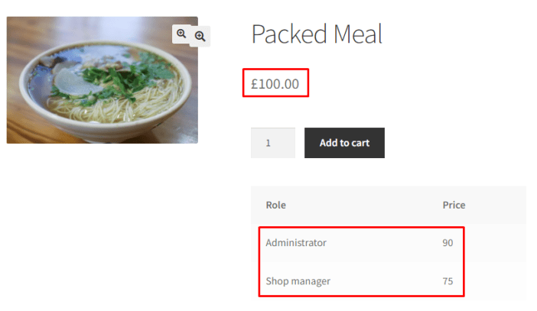The image size is (537, 311).
Task: Click the Packed Meal product title
Action: click(x=316, y=34)
